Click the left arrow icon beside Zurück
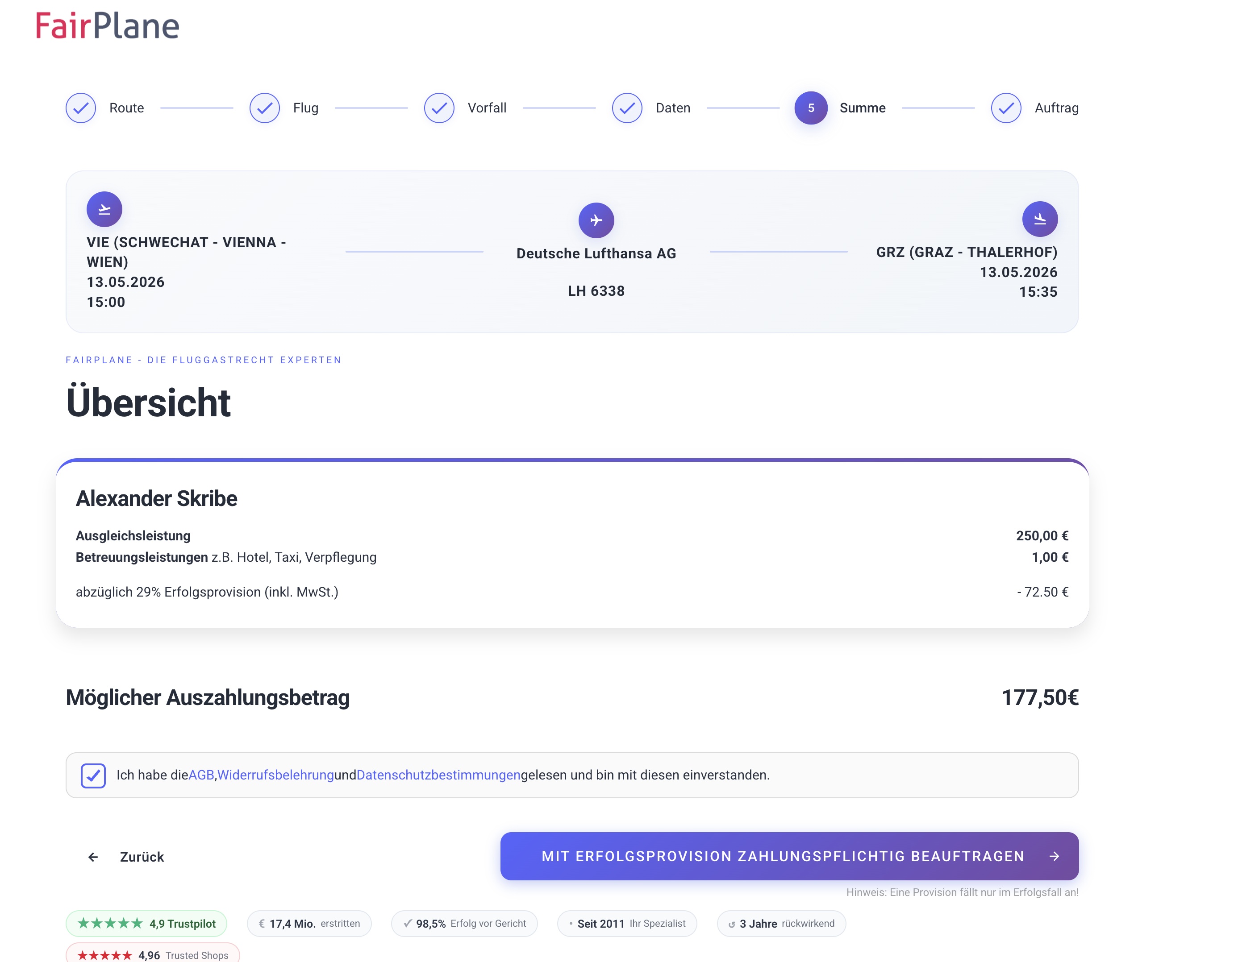The width and height of the screenshot is (1234, 962). [x=93, y=857]
